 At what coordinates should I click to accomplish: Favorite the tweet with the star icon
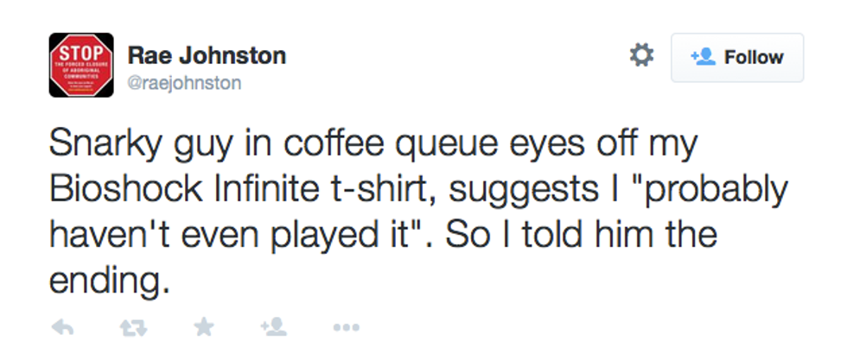click(x=204, y=326)
